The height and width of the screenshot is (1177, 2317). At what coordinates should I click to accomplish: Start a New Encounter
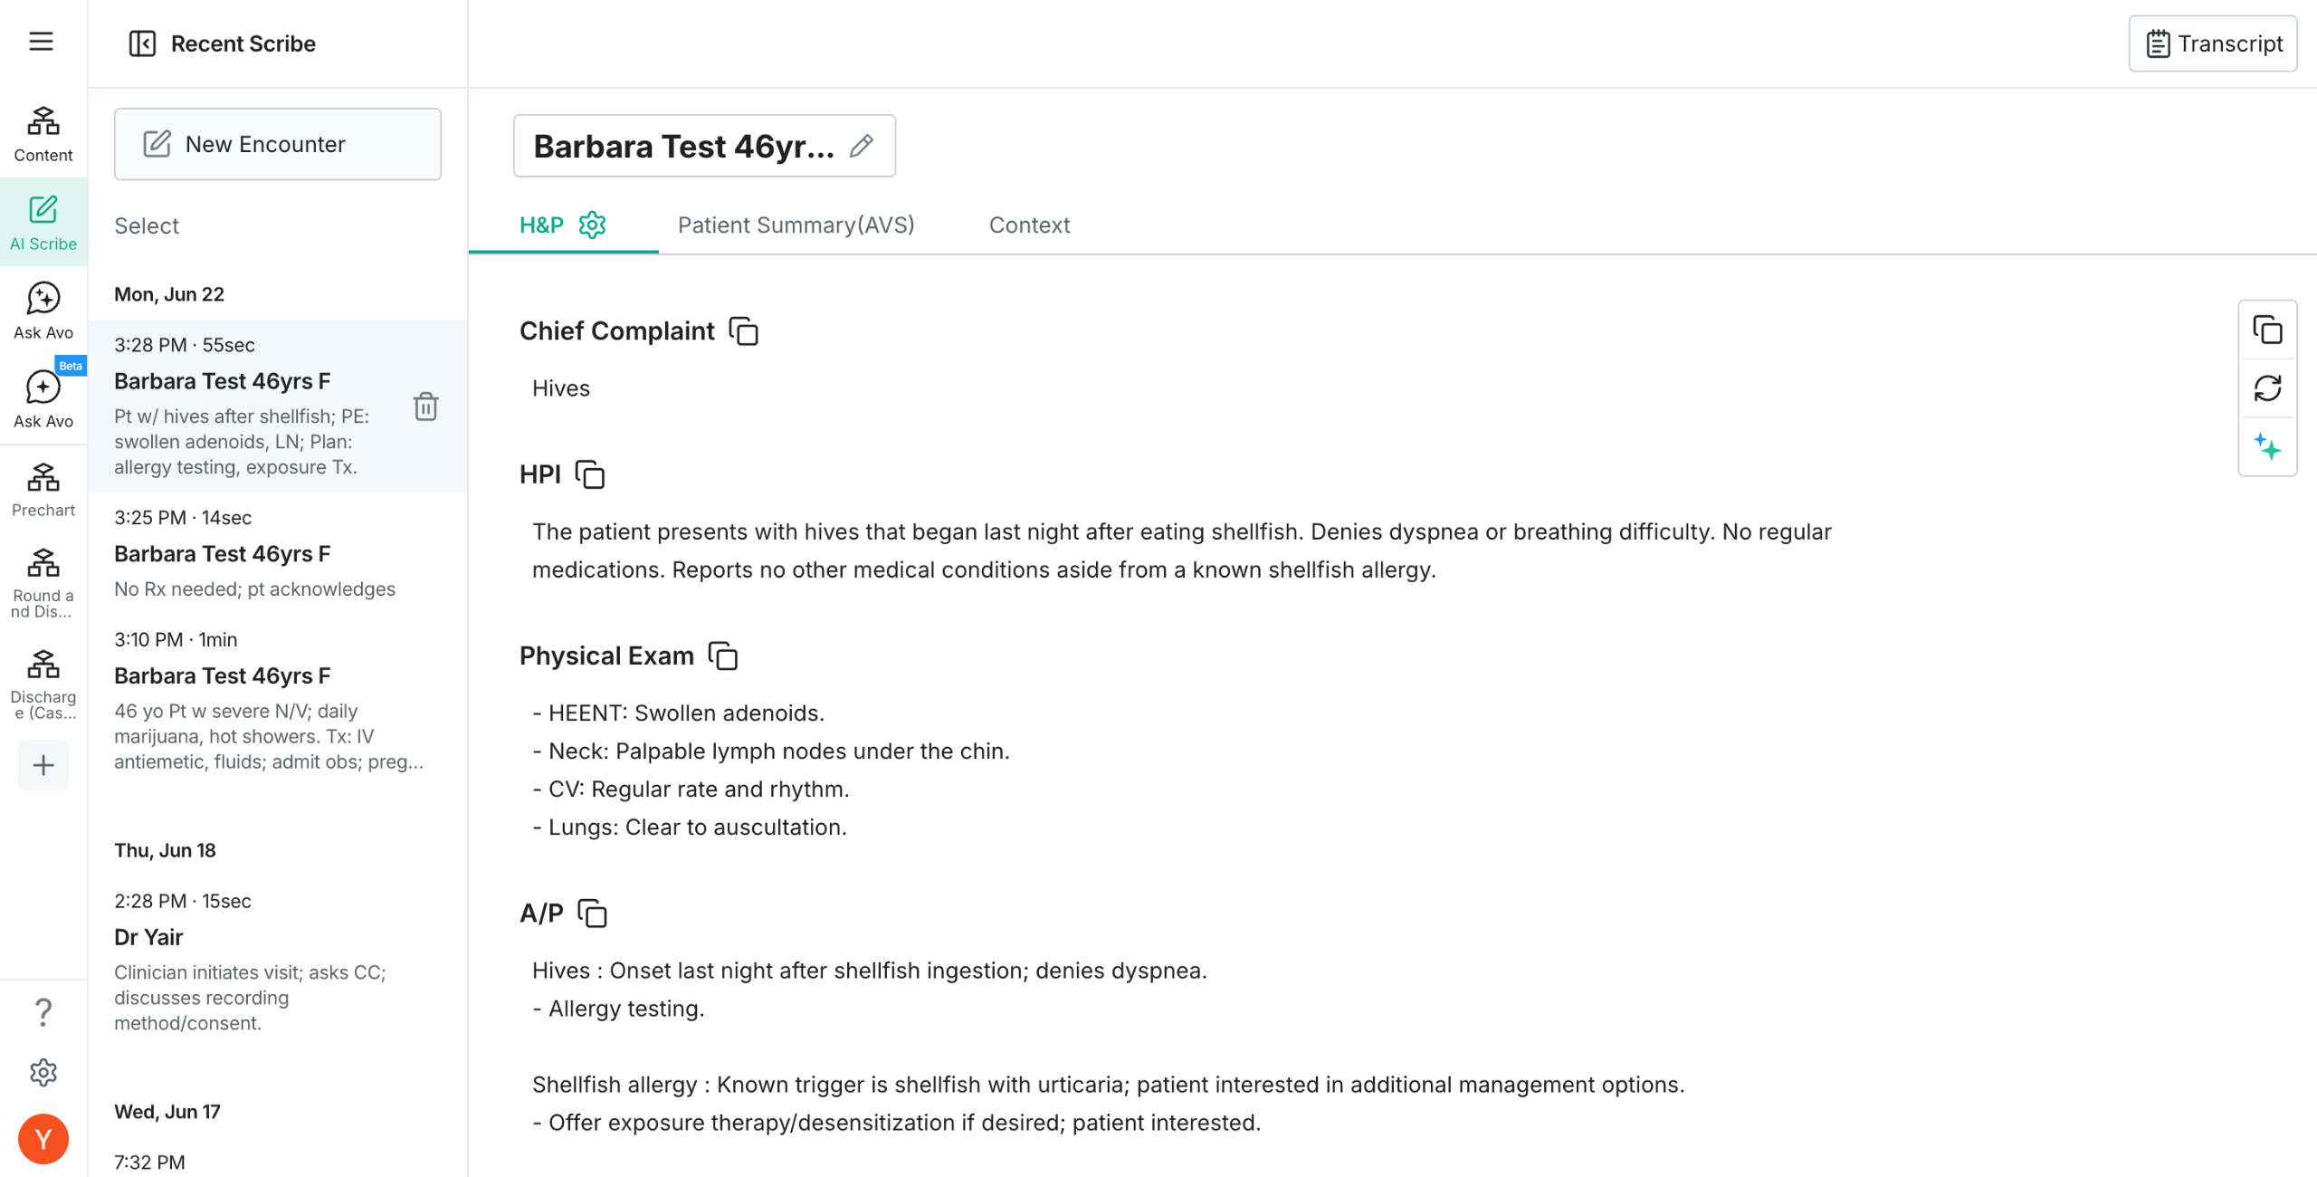coord(278,144)
